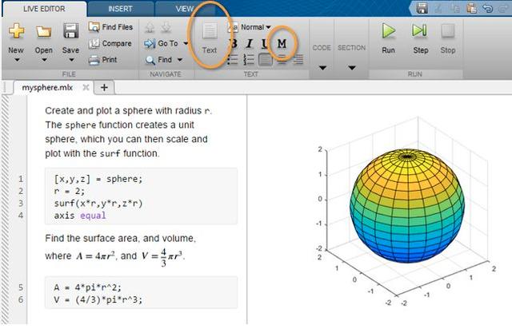This screenshot has height=329, width=512.
Task: Open the Find Files tool
Action: coord(110,27)
